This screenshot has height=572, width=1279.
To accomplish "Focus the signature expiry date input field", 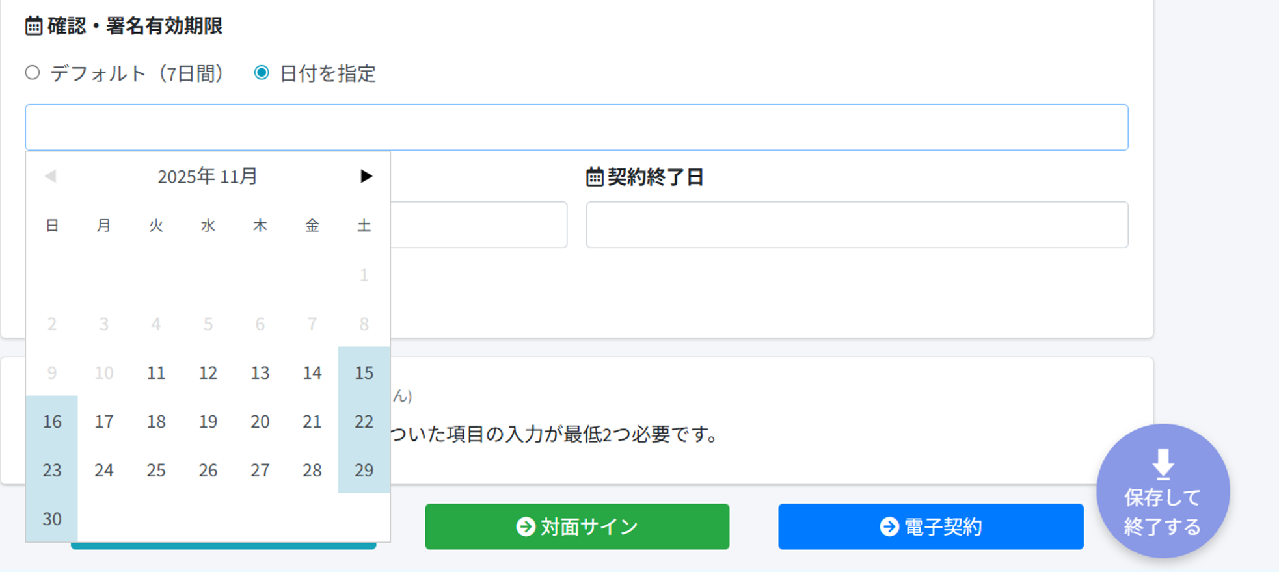I will point(576,127).
